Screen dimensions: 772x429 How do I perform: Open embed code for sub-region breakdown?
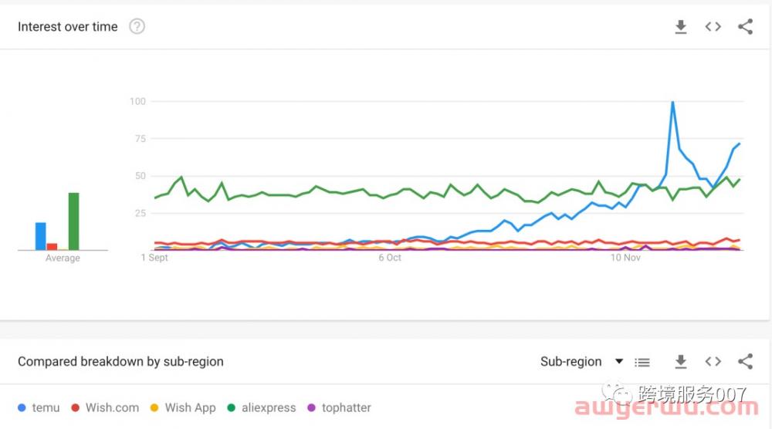pyautogui.click(x=713, y=362)
